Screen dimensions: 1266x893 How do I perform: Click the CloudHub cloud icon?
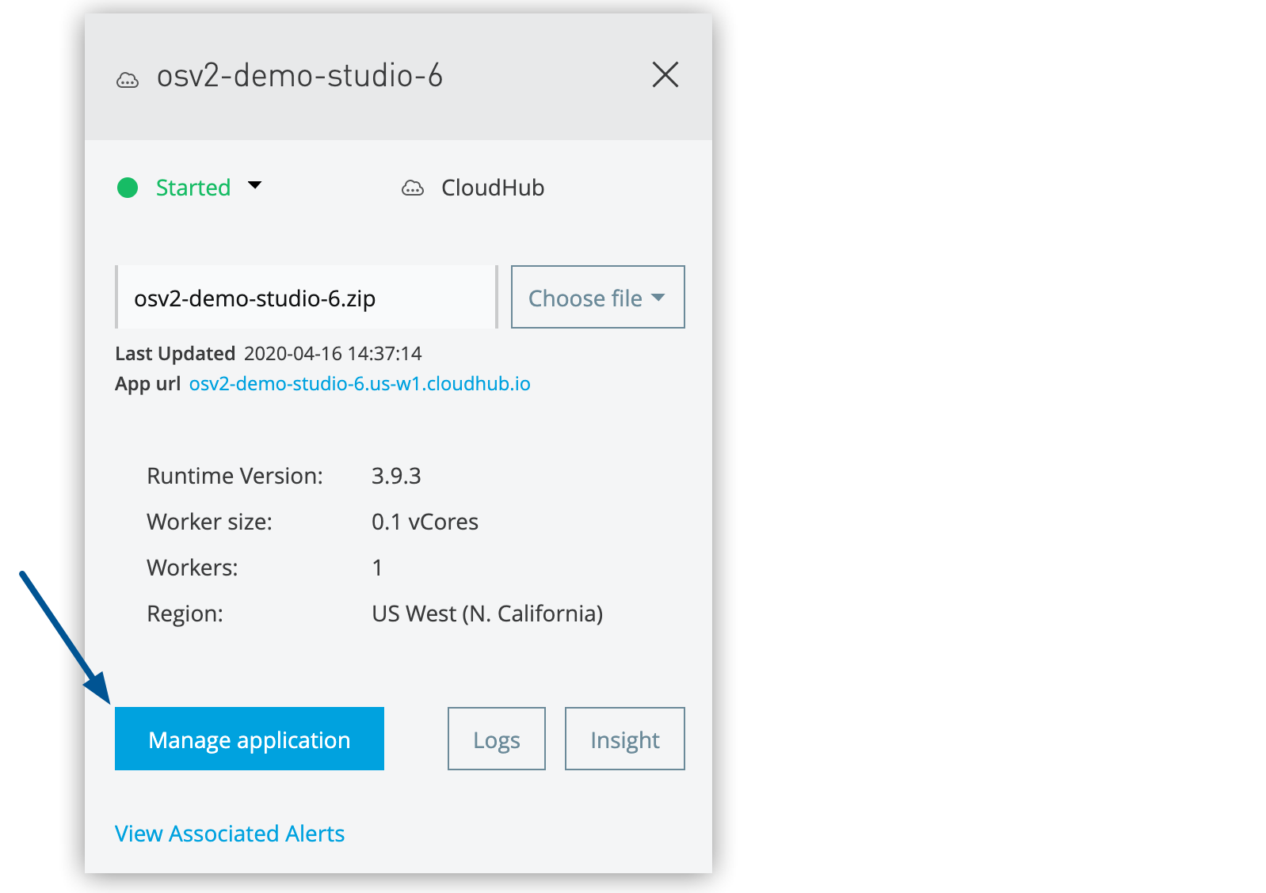point(413,188)
